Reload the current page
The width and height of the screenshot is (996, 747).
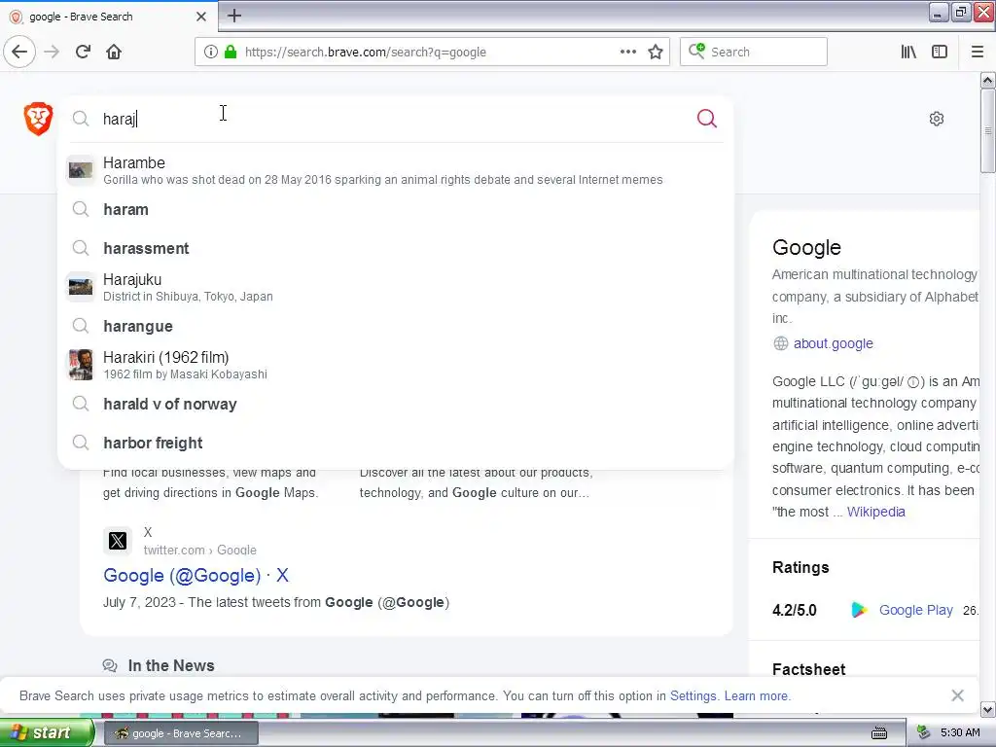click(84, 52)
